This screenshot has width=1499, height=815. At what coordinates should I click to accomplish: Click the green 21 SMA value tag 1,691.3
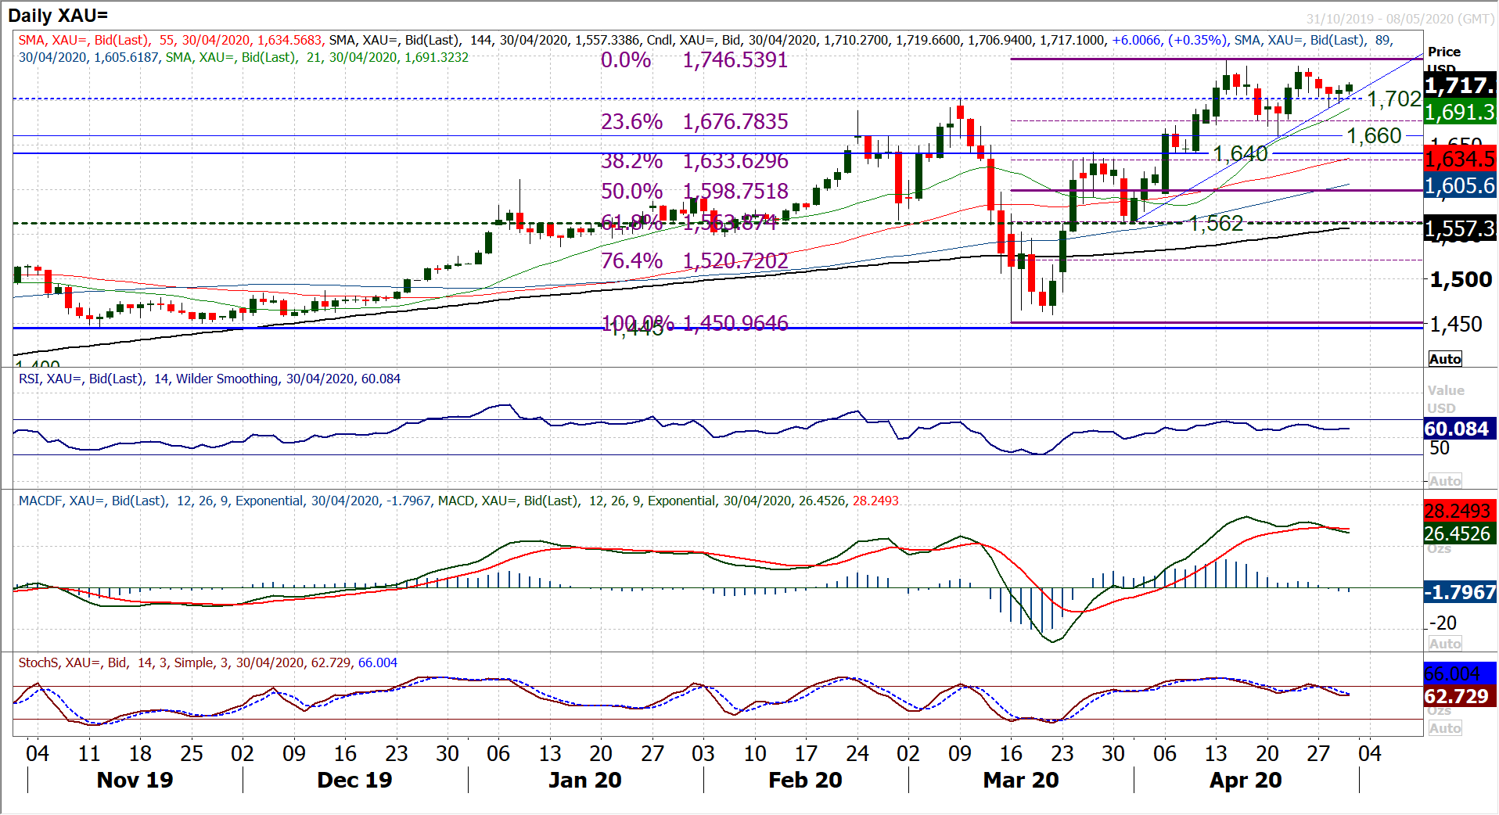coord(1460,113)
